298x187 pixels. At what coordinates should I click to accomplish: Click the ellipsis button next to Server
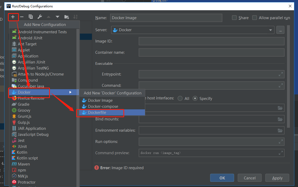pyautogui.click(x=280, y=30)
